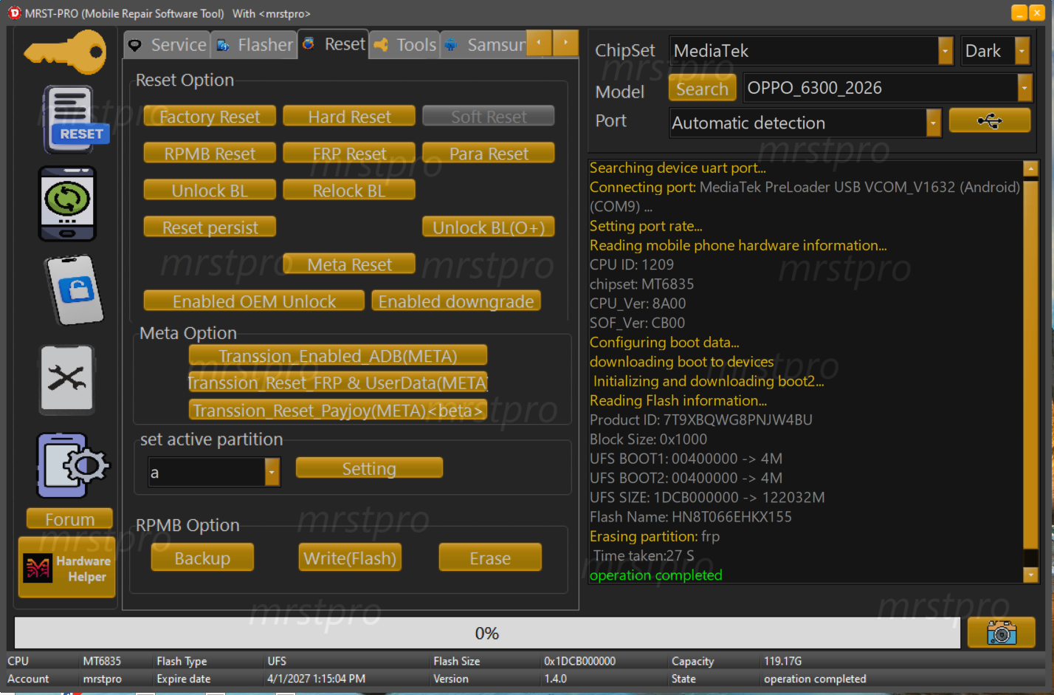
Task: Expand the active partition dropdown
Action: [x=272, y=472]
